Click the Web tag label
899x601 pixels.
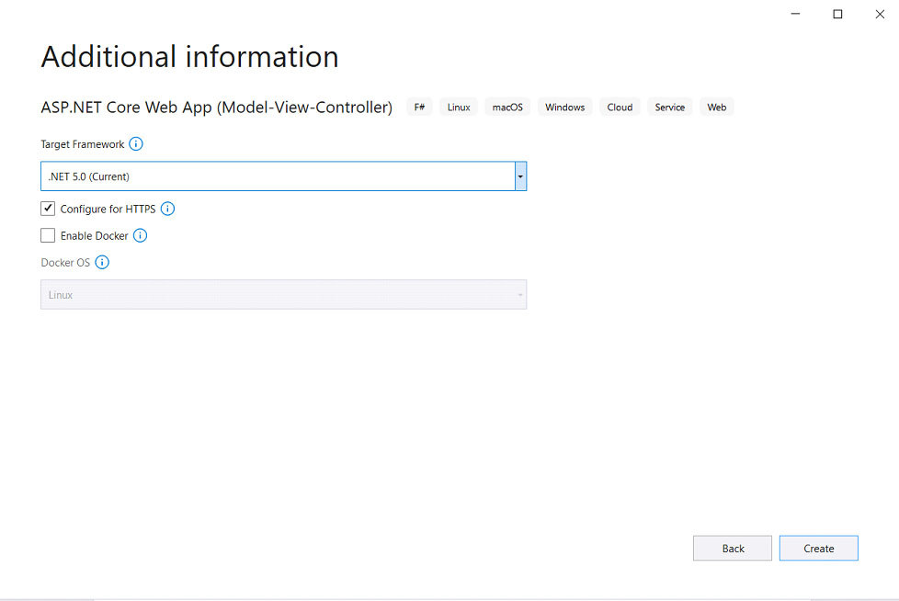tap(717, 108)
